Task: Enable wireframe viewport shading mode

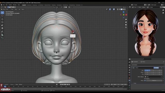Action: tap(120, 9)
